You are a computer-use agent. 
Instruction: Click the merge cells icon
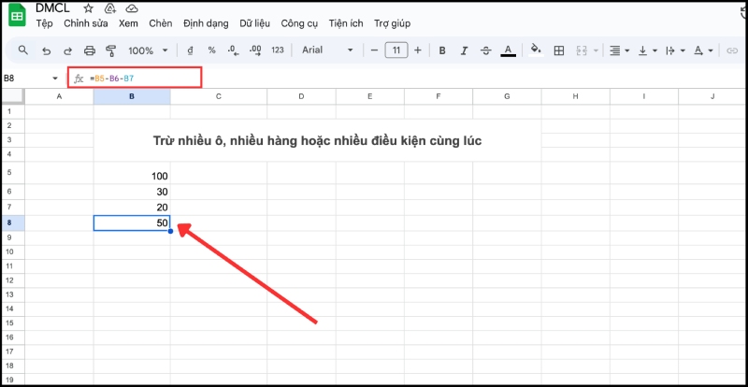581,50
